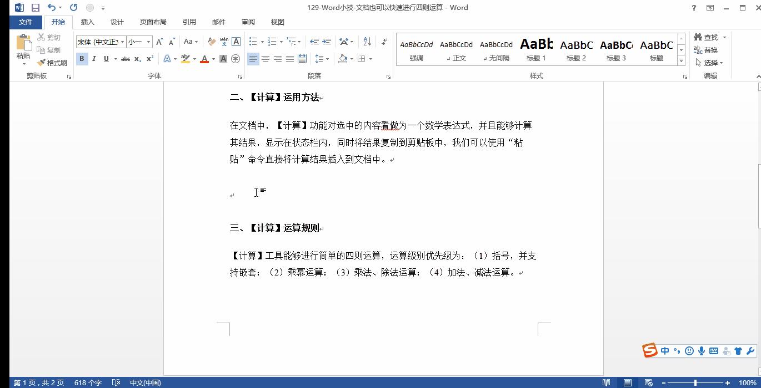Open the Sogou input method toolbar emoji icon

click(689, 350)
